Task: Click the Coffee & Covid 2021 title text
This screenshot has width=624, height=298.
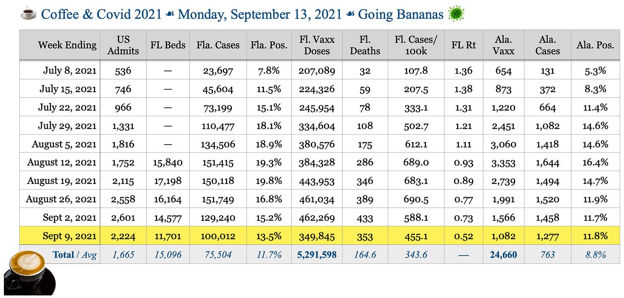Action: (x=101, y=15)
